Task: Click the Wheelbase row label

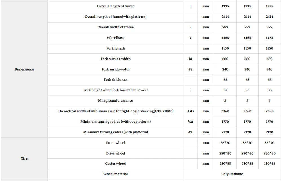Action: click(115, 38)
